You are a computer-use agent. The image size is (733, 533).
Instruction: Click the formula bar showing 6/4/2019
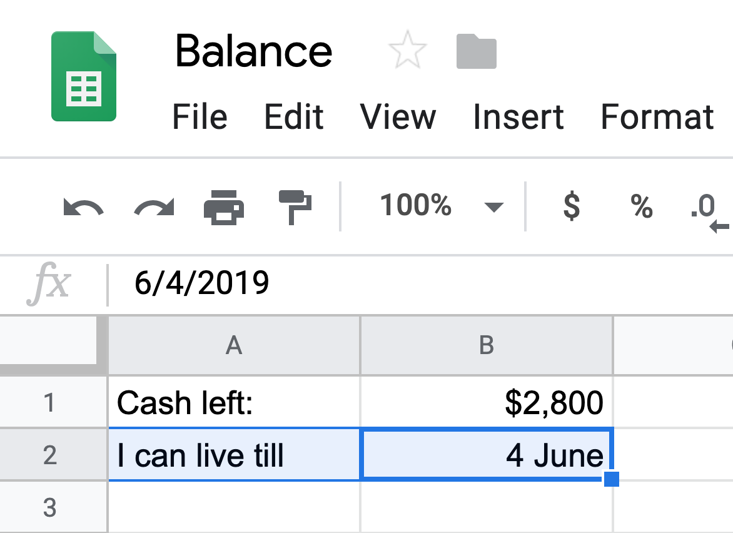coord(420,283)
